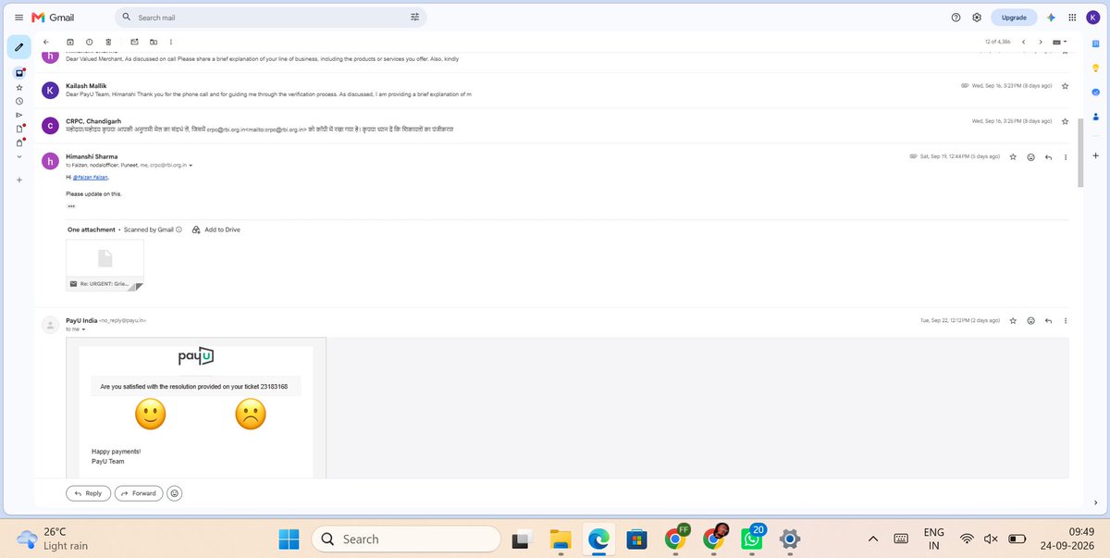This screenshot has height=558, width=1110.
Task: Open Snoozed clock in left sidebar
Action: (18, 101)
